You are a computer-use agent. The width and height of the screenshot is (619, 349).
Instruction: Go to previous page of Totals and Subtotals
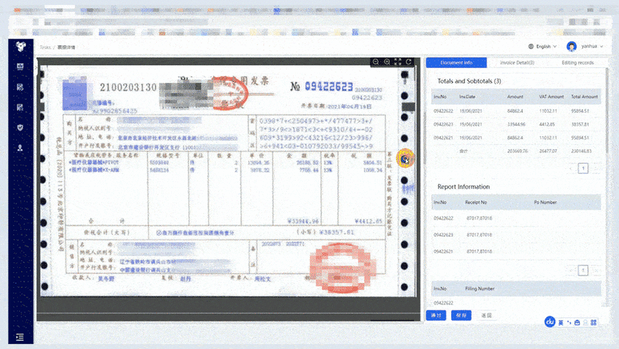coord(571,169)
